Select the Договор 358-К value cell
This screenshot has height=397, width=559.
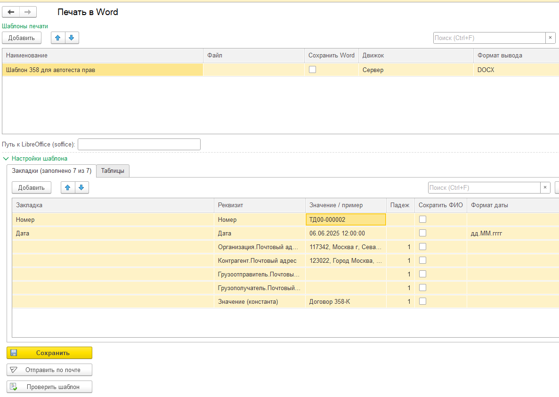[x=346, y=302]
